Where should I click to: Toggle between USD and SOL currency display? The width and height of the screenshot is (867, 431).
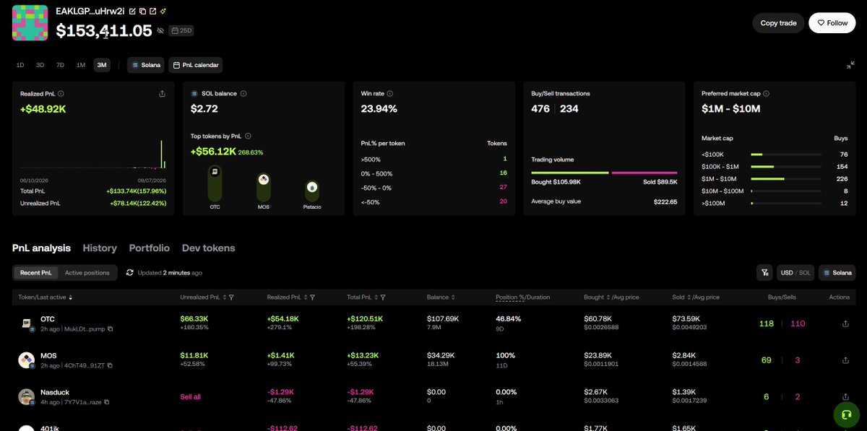tap(795, 273)
